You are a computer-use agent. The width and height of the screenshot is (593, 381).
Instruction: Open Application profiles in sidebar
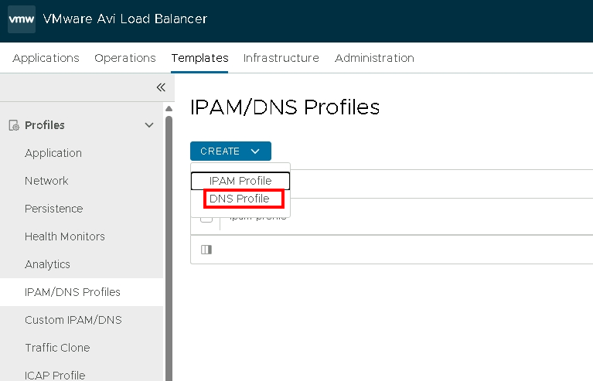point(53,153)
